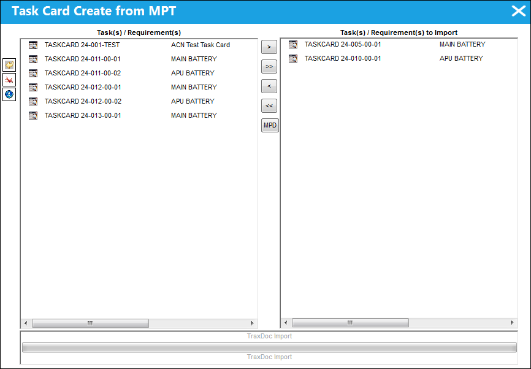Image resolution: width=531 pixels, height=369 pixels.
Task: Click the ACN Test Task Card description
Action: (x=201, y=45)
